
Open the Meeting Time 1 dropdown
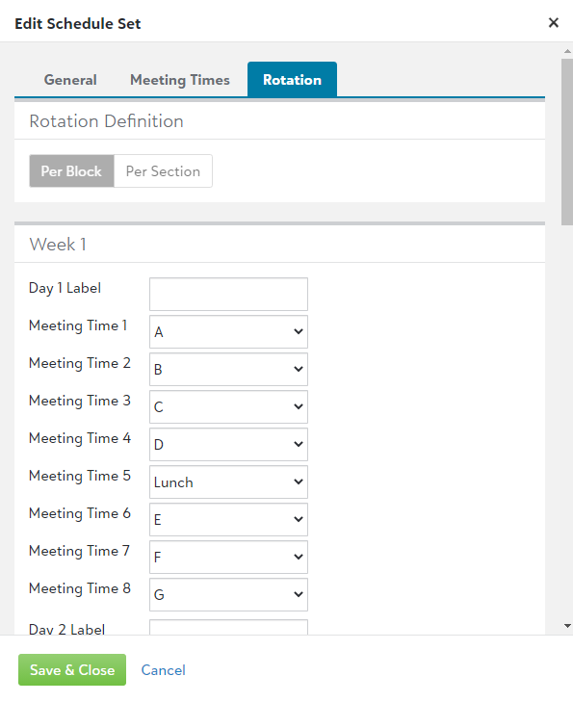(x=228, y=332)
